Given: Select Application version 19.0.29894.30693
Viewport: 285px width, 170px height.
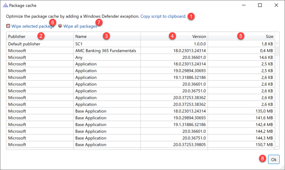Looking at the screenshot, I should [140, 71].
